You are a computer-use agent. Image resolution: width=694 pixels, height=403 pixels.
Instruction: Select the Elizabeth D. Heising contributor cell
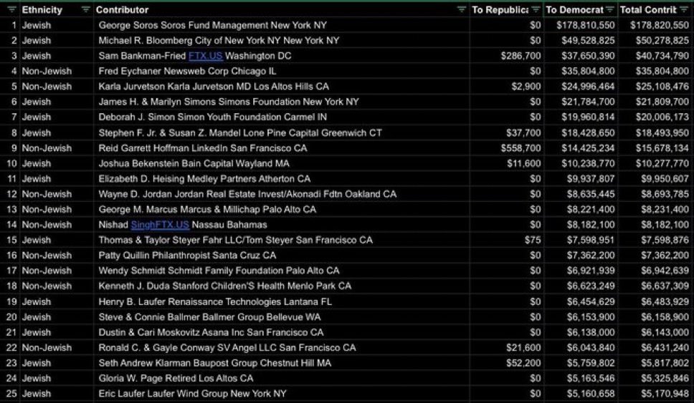click(x=281, y=178)
